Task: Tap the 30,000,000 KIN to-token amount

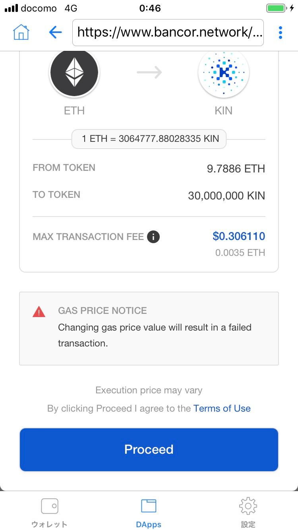Action: pos(226,195)
